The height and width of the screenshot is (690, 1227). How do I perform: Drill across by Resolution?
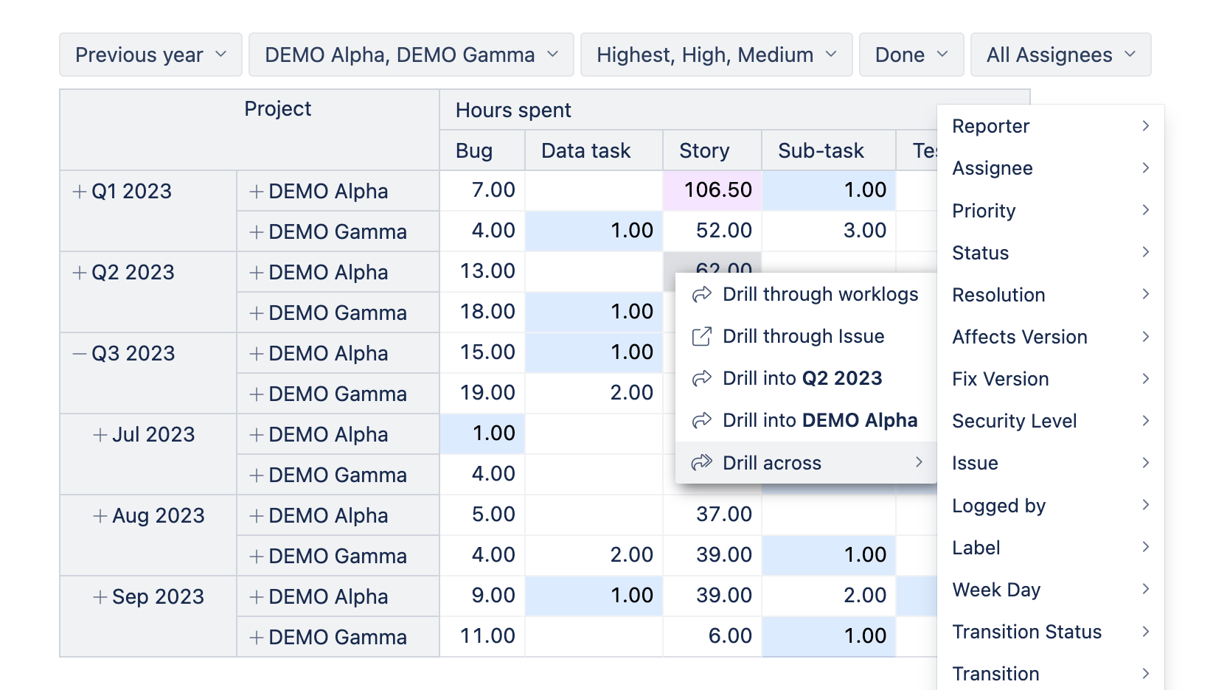click(x=1051, y=295)
